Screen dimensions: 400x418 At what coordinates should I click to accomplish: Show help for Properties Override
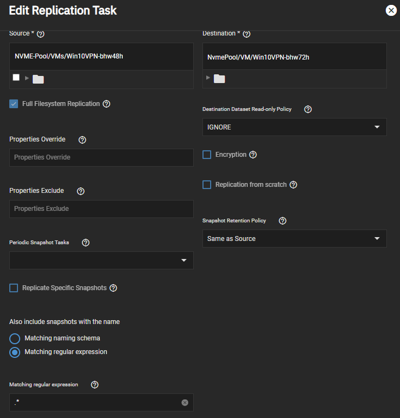click(x=82, y=140)
